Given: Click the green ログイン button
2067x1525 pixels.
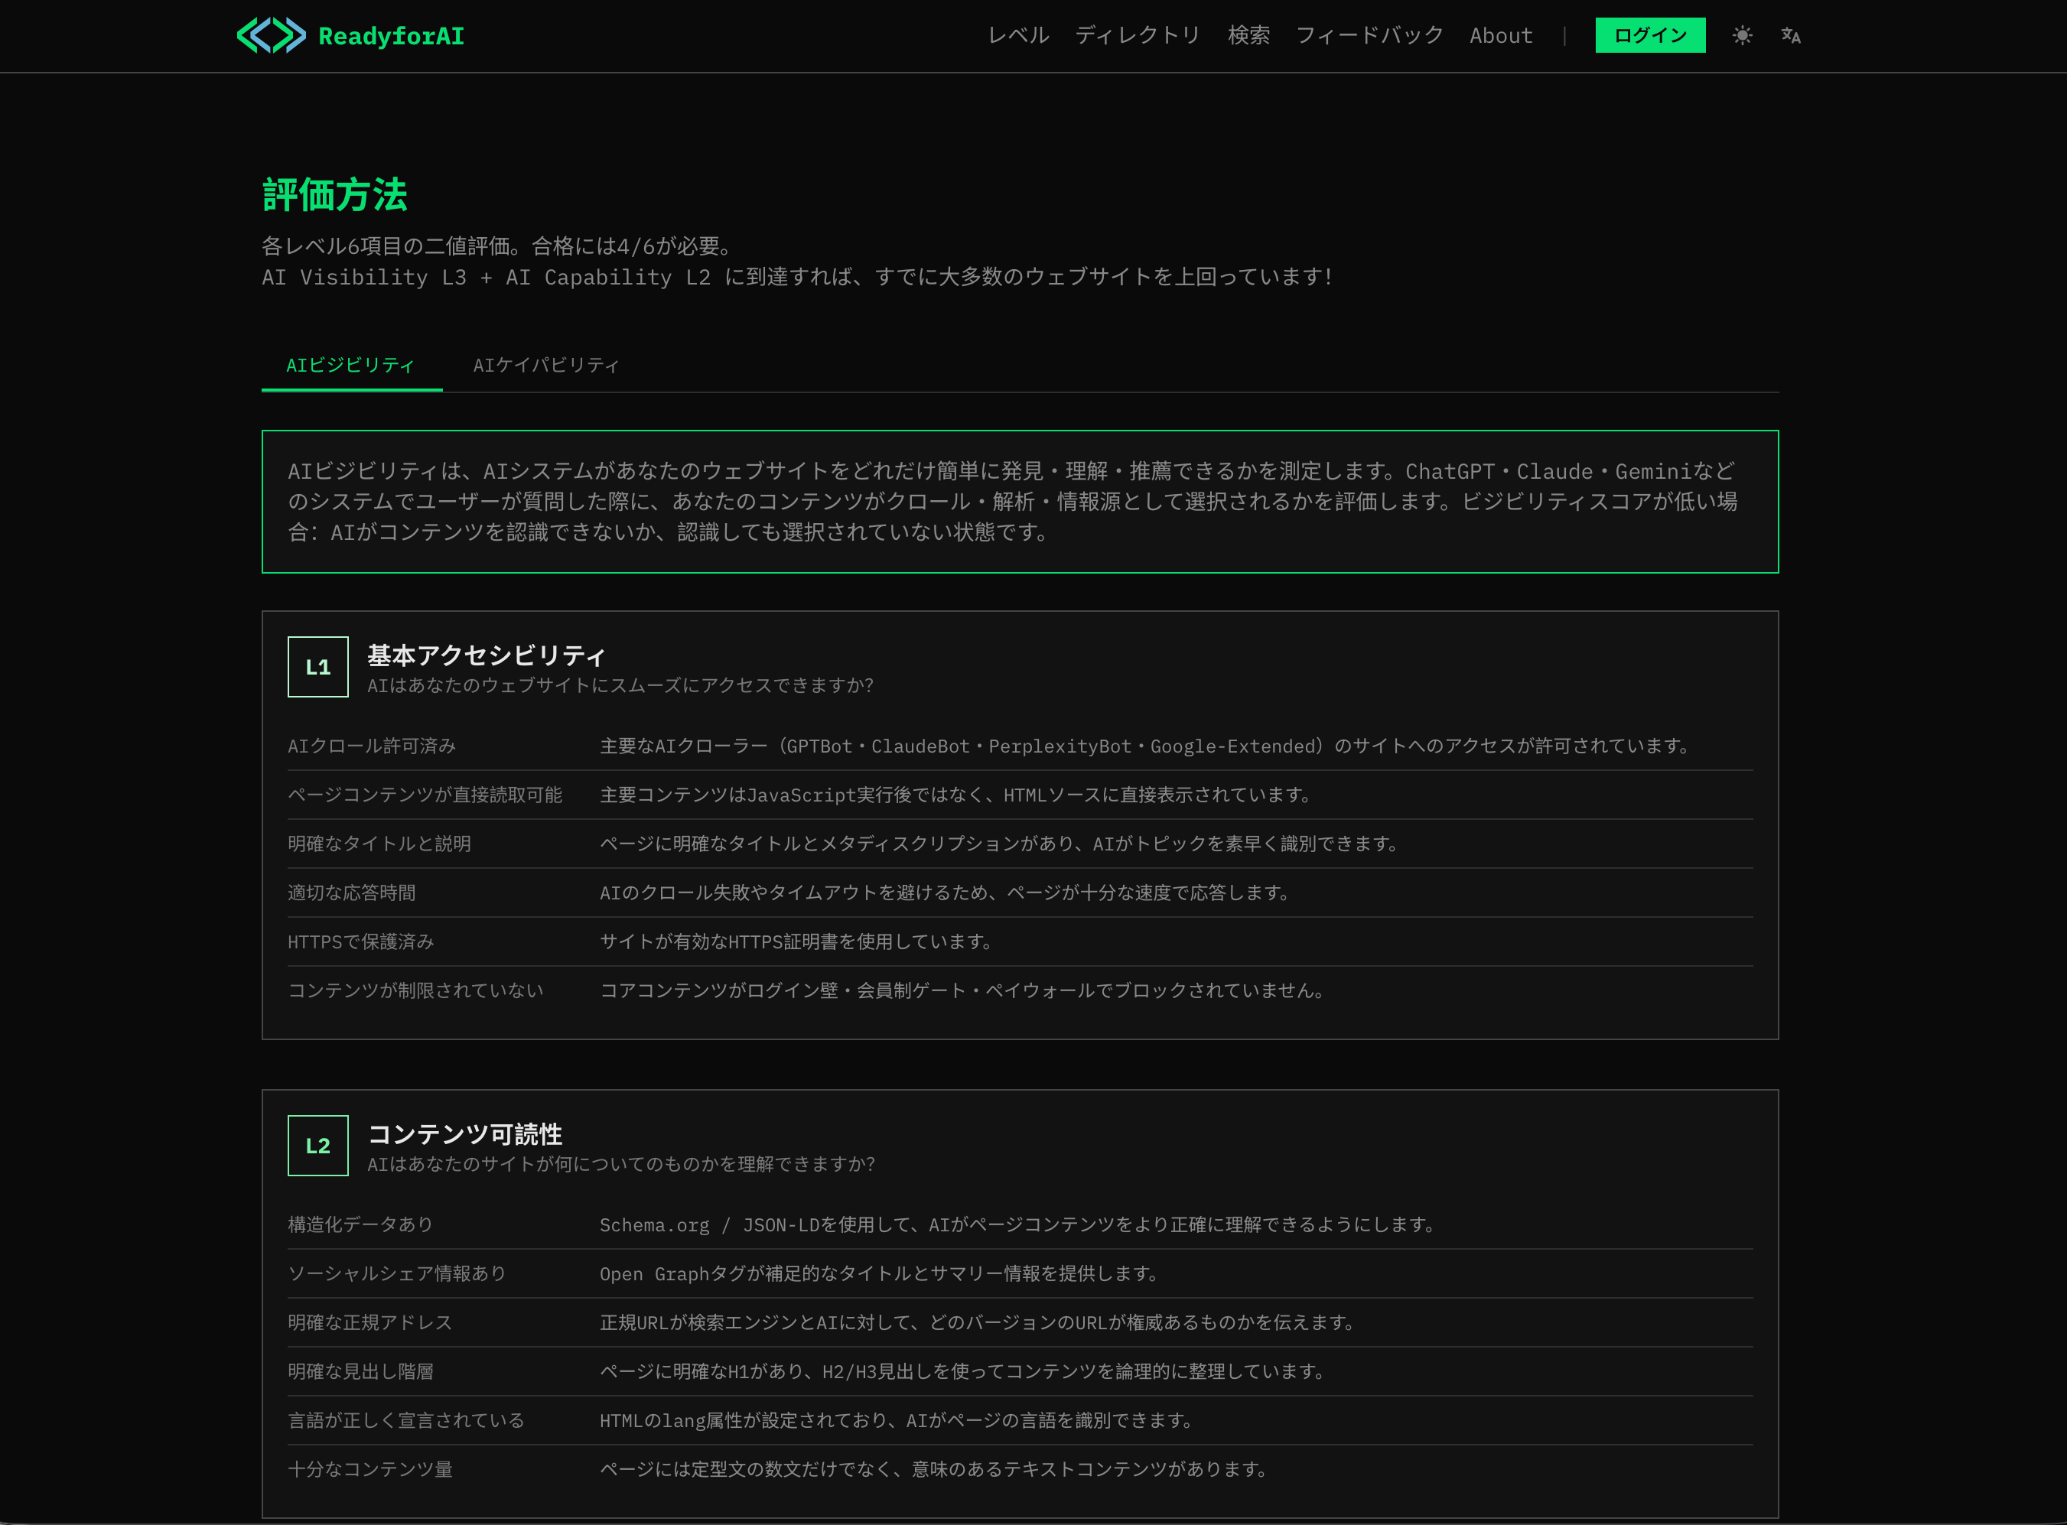Looking at the screenshot, I should pos(1650,36).
